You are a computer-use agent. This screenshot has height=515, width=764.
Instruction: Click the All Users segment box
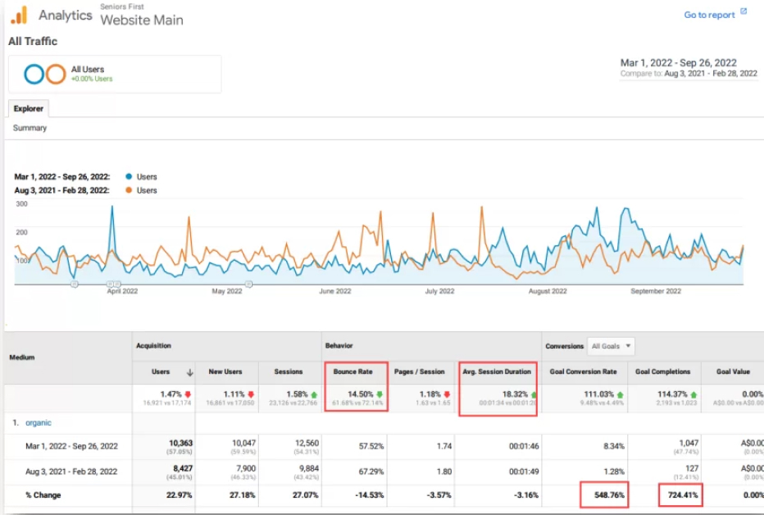click(115, 74)
